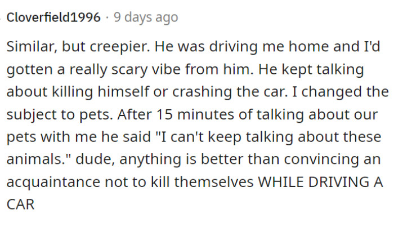Click the words 'He kept talking'
The width and height of the screenshot is (394, 227).
click(x=311, y=70)
